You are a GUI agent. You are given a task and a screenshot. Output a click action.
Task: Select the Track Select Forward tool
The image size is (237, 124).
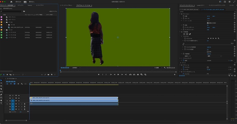click(x=1, y=83)
